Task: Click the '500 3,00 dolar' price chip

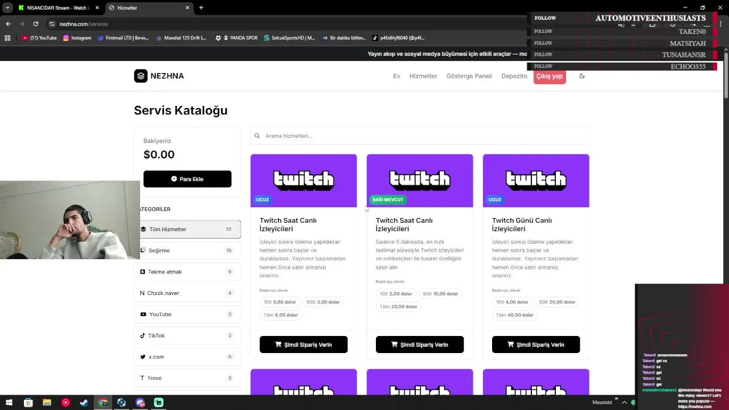Action: click(x=323, y=302)
